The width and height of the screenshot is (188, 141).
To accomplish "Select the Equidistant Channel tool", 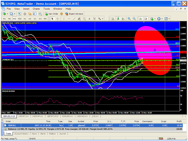I will [79, 19].
